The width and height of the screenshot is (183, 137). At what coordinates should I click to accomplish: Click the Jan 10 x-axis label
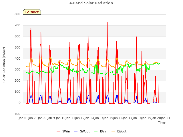(61, 118)
